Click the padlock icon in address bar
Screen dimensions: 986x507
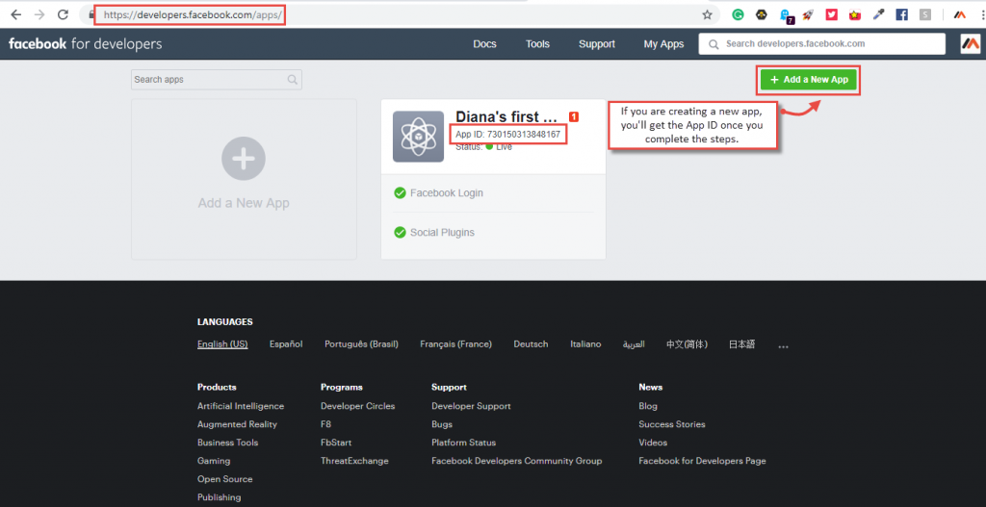point(91,14)
